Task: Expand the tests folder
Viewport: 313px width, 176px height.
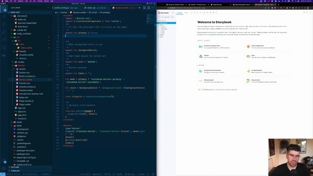Action: click(x=19, y=126)
